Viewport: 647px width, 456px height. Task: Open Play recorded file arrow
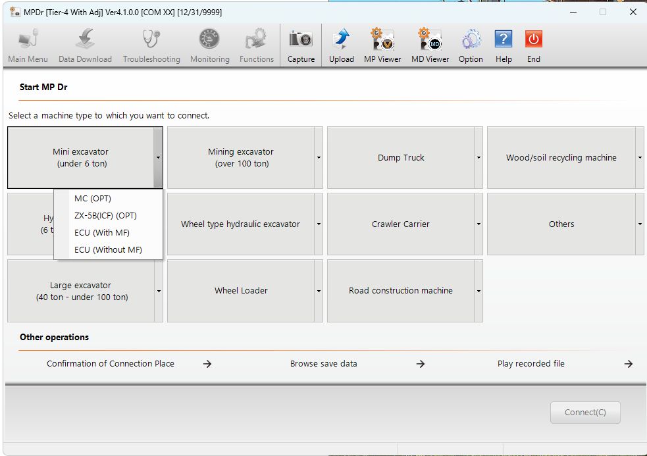628,364
